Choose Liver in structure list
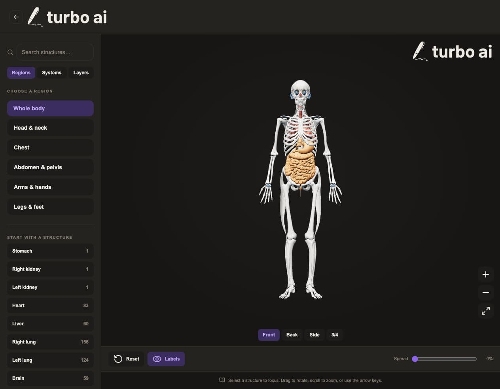The image size is (500, 389). point(50,324)
